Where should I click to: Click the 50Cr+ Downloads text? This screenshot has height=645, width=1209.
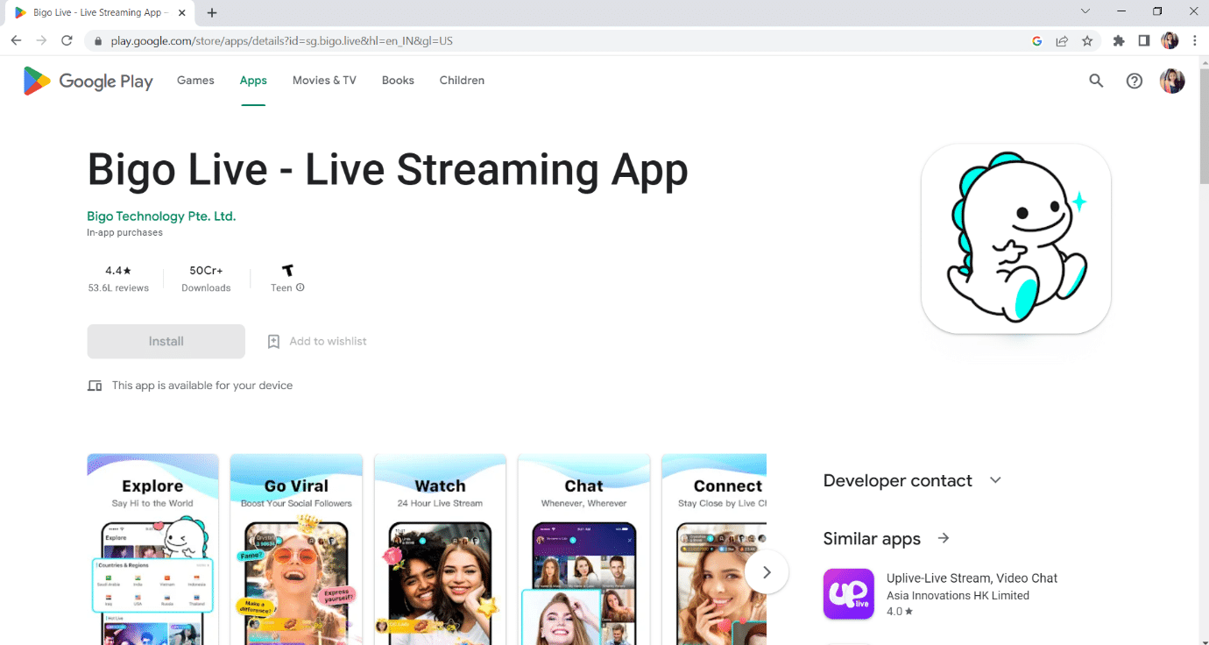[x=206, y=279]
